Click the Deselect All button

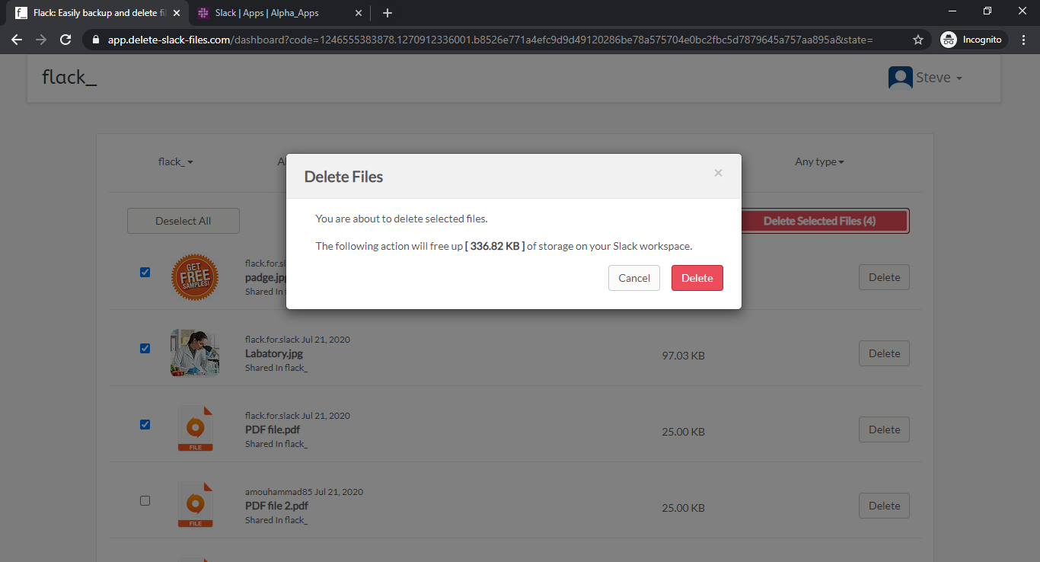(x=183, y=221)
